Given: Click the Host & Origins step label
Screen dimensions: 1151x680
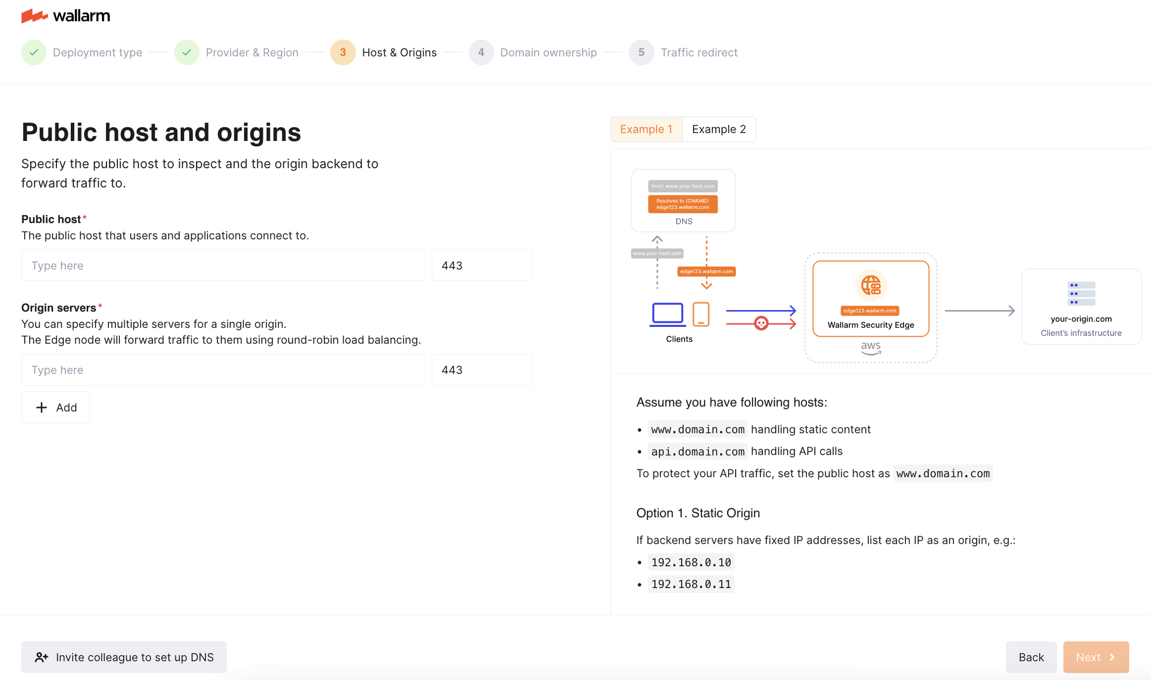Looking at the screenshot, I should [x=399, y=52].
